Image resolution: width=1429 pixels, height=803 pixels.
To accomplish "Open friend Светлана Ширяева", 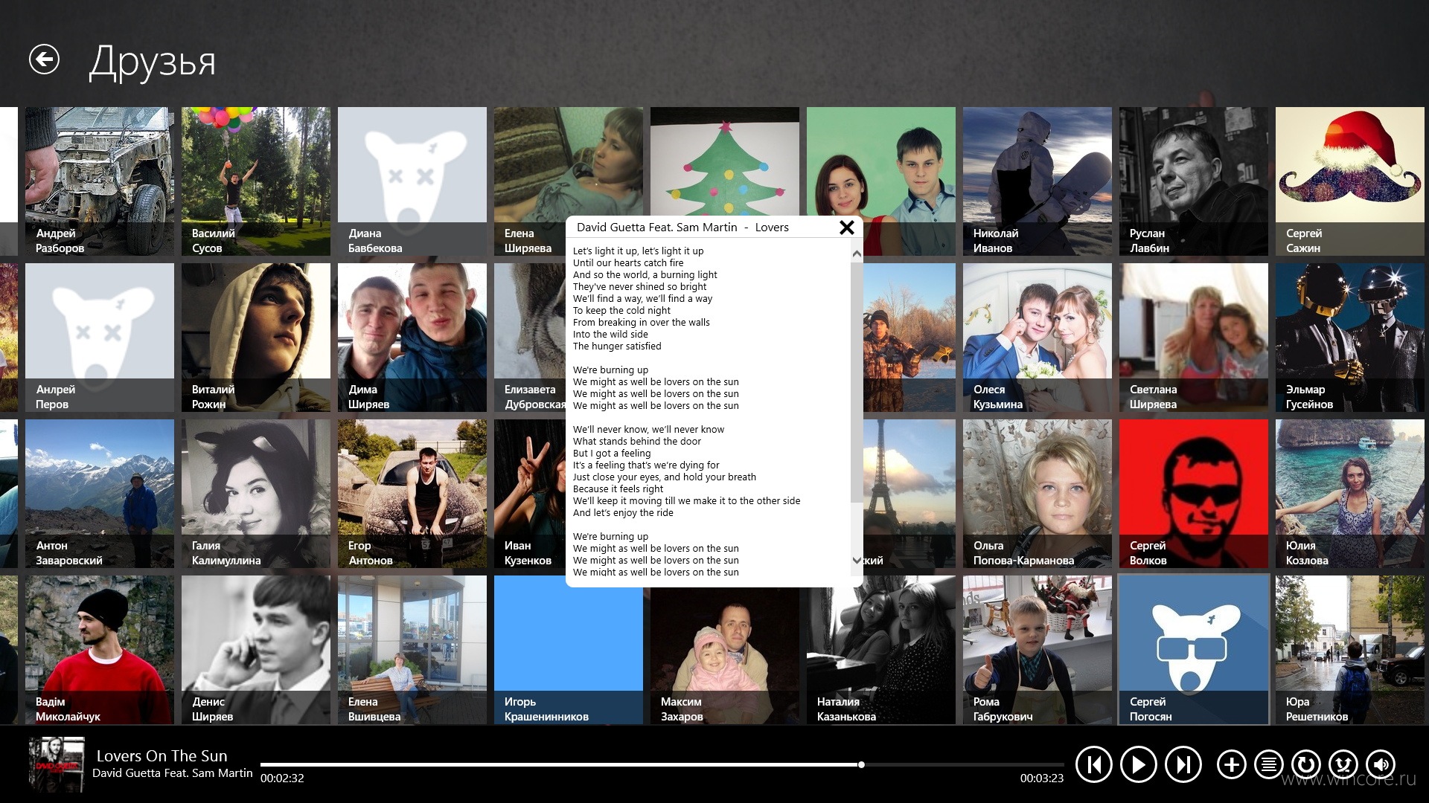I will [x=1194, y=338].
